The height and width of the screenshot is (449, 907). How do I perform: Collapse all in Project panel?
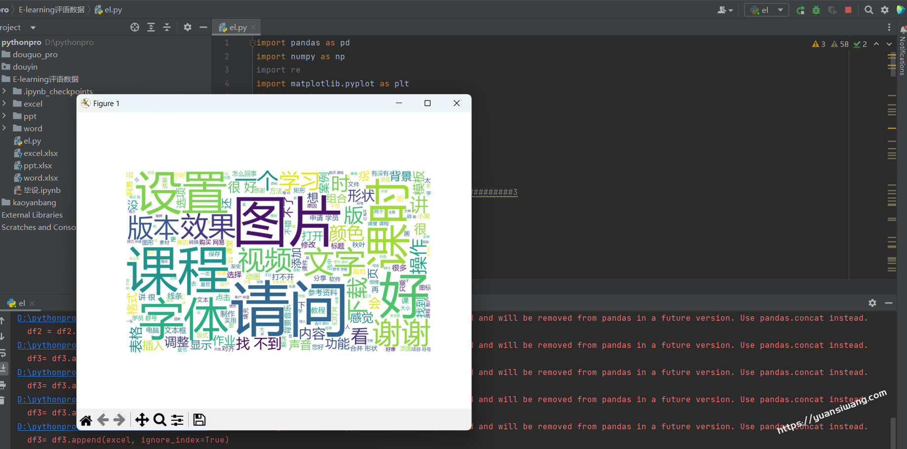pyautogui.click(x=167, y=27)
